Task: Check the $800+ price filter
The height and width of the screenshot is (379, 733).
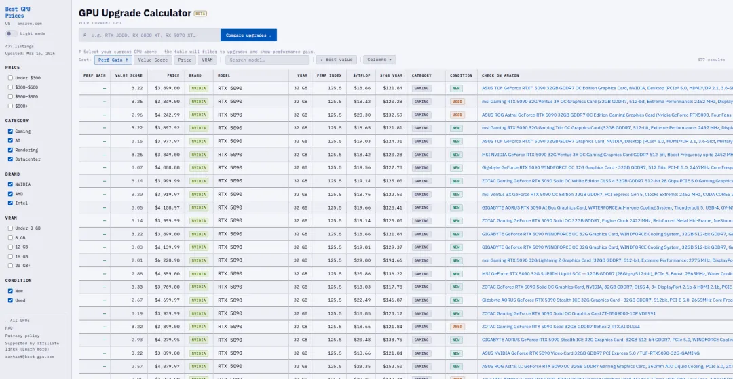Action: 10,106
